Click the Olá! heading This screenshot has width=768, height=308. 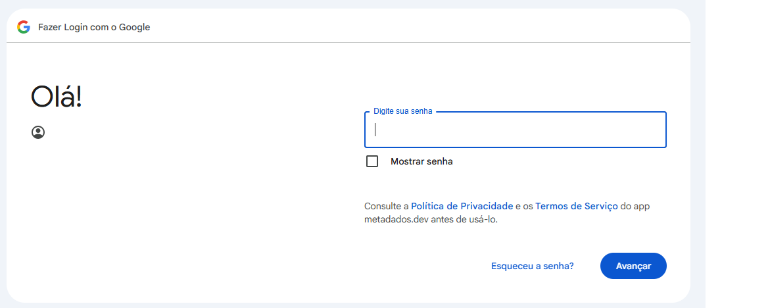57,97
